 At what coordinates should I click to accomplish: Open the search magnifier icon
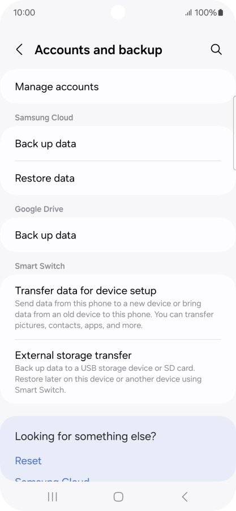tap(216, 50)
